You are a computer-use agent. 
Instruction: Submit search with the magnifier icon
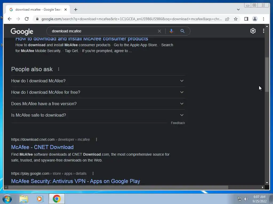pos(182,31)
